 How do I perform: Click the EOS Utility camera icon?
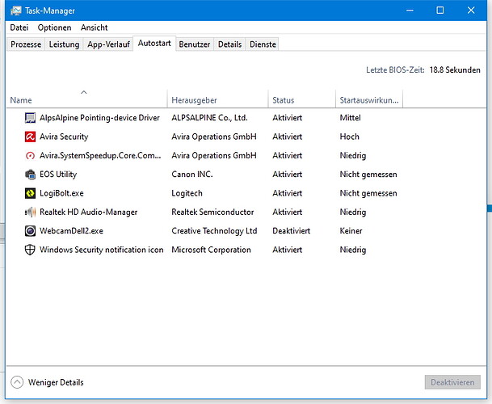[x=30, y=175]
